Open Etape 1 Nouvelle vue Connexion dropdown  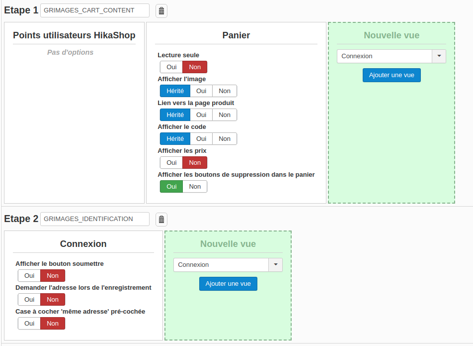click(391, 56)
